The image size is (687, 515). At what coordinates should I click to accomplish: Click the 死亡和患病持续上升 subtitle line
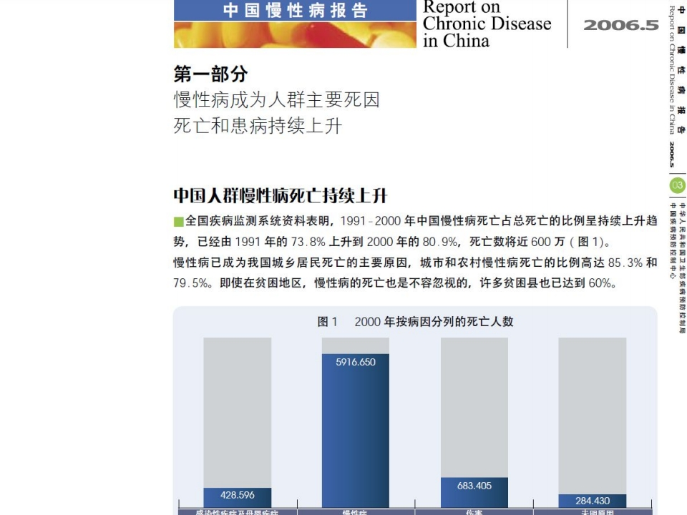[x=258, y=126]
